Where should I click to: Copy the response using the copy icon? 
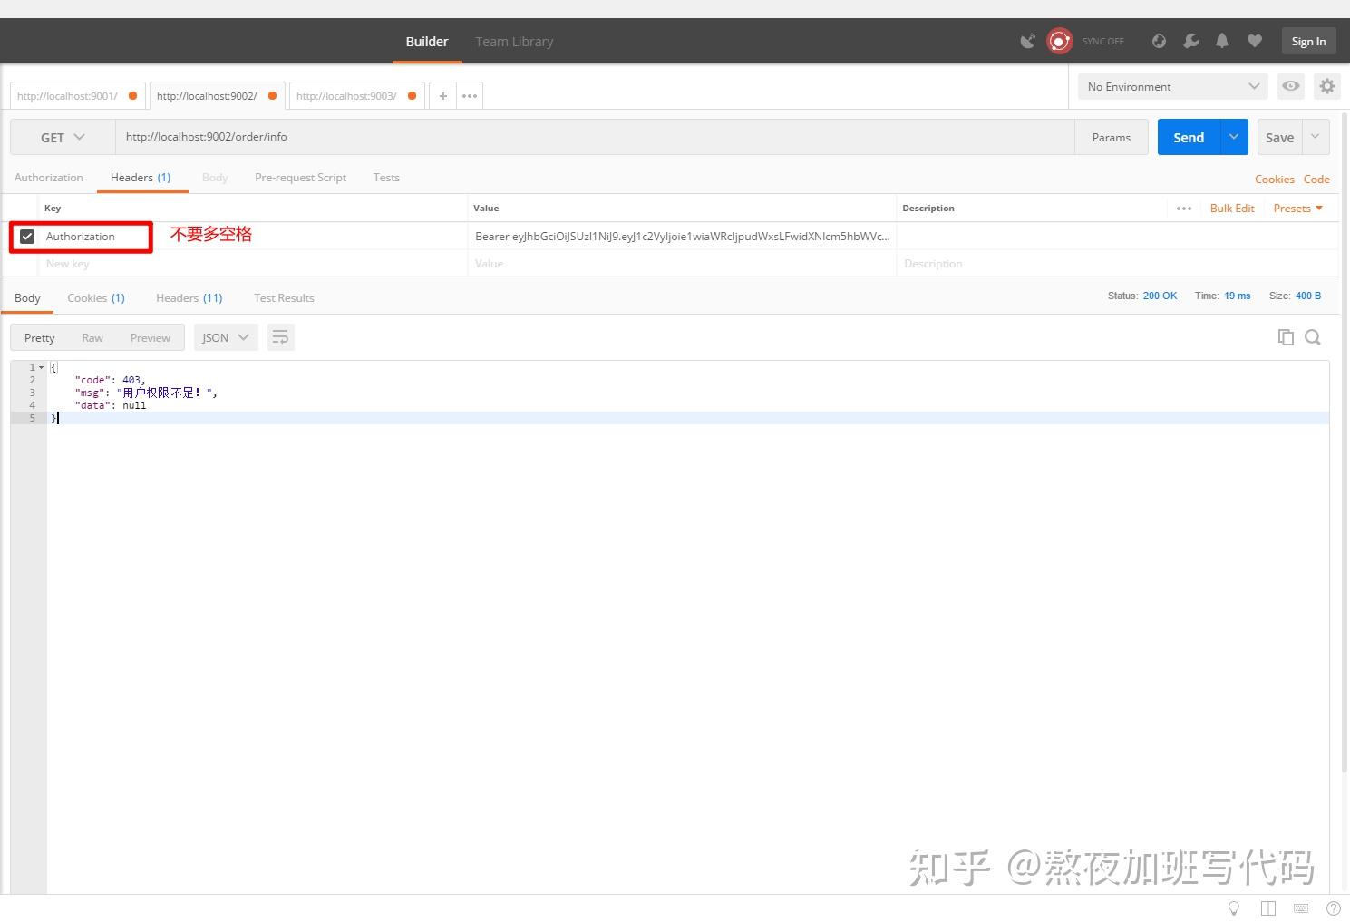[1286, 336]
